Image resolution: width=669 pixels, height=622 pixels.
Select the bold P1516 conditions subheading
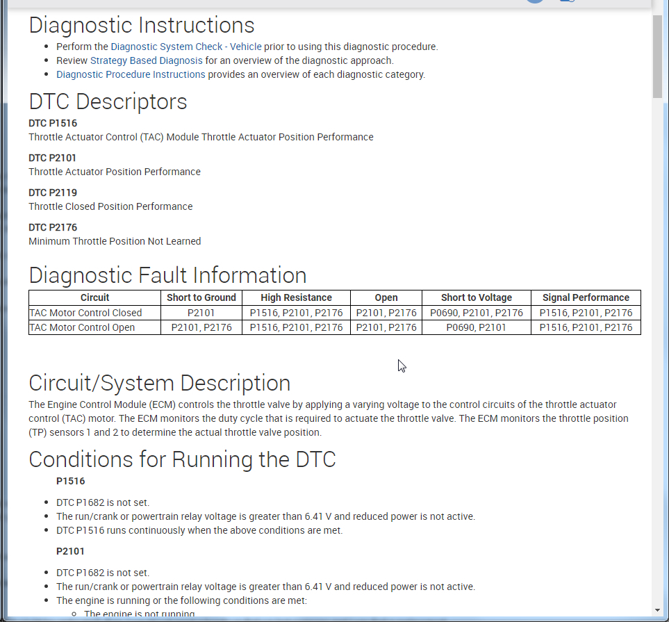(70, 481)
